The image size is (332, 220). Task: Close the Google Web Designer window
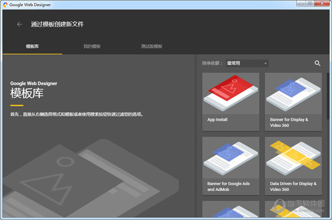[x=322, y=4]
